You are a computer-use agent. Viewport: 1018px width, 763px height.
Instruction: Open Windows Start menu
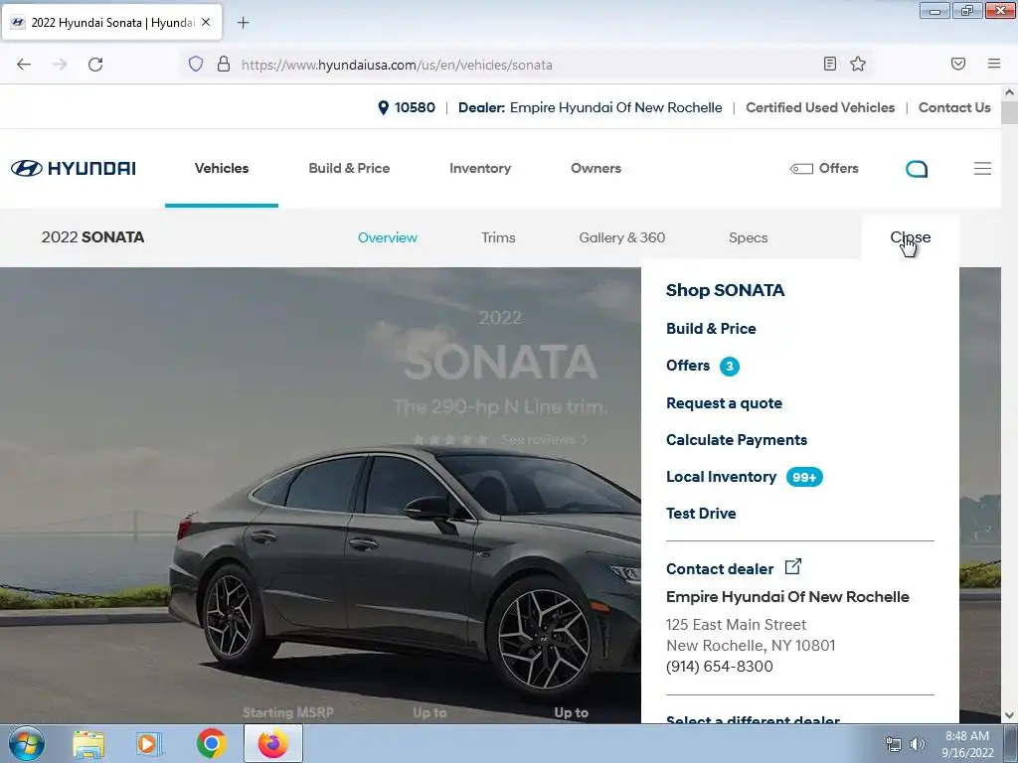pos(27,743)
